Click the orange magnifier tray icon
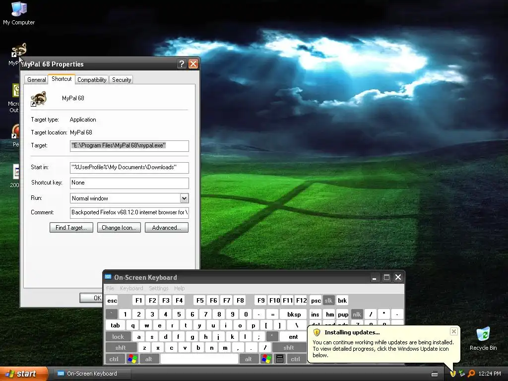The width and height of the screenshot is (508, 381). pyautogui.click(x=471, y=374)
